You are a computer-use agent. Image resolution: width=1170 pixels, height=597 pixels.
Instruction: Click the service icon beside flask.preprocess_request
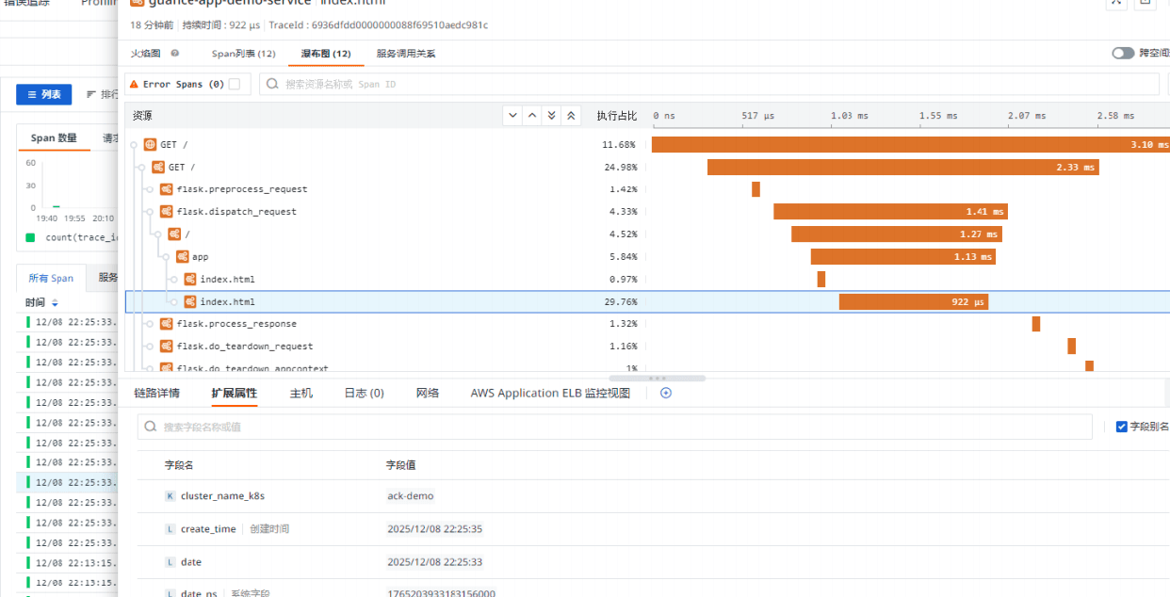[167, 189]
